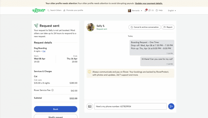
Task: Click the blue Book button
Action: click(x=56, y=109)
